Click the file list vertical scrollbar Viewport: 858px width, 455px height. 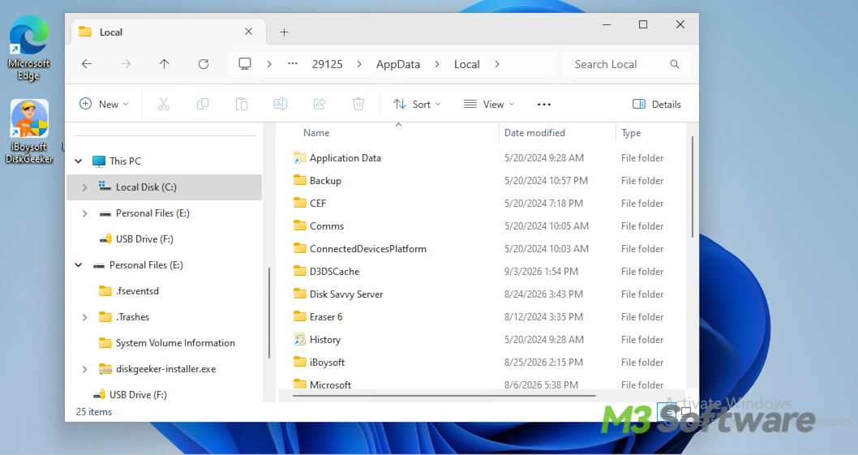coord(693,187)
